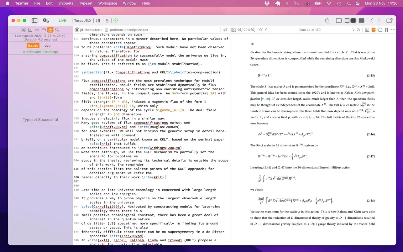Open the Snippets menu
Viewport: 403px width, 252px height.
pyautogui.click(x=66, y=3)
